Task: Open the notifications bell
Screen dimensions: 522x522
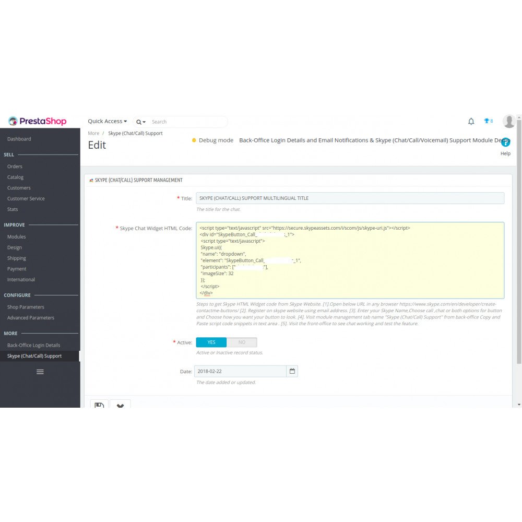Action: (x=471, y=121)
